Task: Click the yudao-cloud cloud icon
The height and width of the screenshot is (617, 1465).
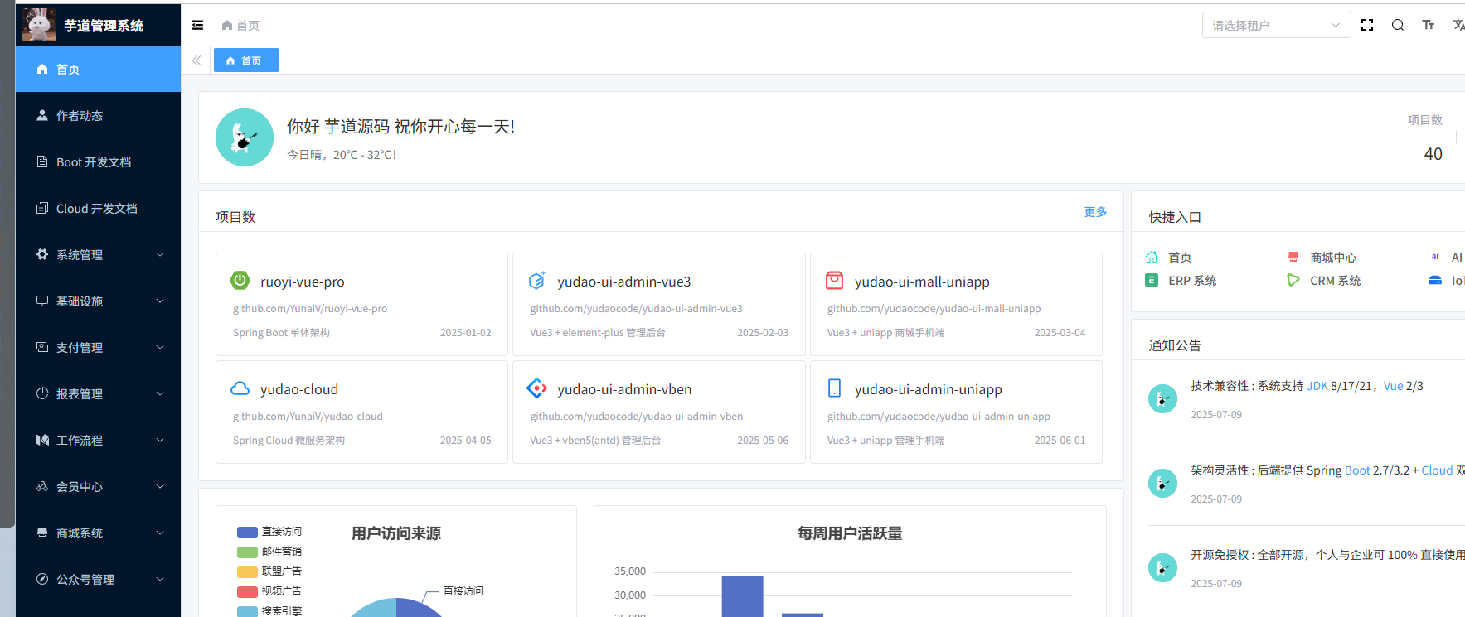Action: pos(240,388)
